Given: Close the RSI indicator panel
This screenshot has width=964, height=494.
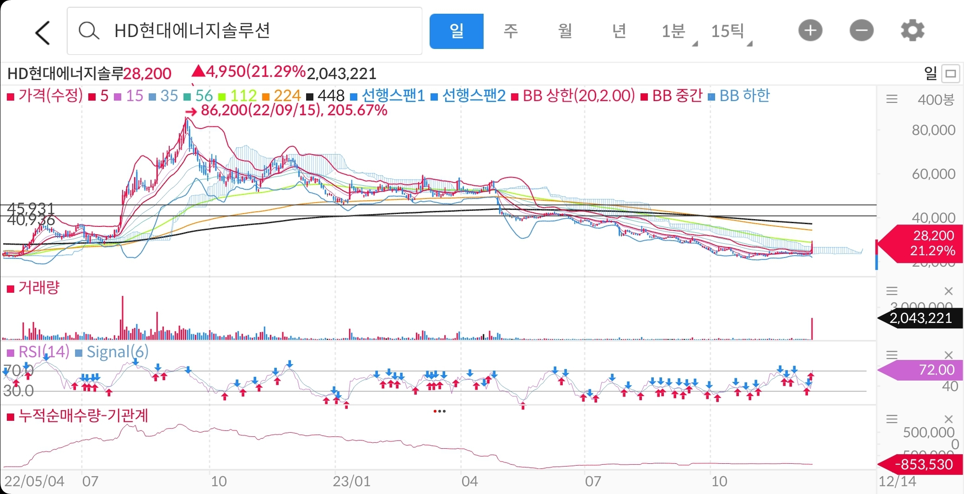Looking at the screenshot, I should coord(948,355).
